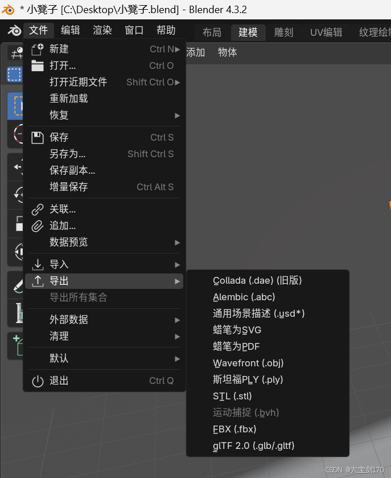Screen dimensions: 391x478
Task: Choose 增量保存 in the file menu
Action: pyautogui.click(x=104, y=187)
